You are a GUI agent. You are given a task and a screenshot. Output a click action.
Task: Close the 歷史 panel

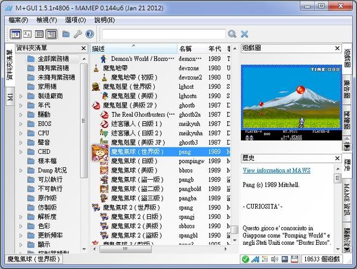pos(338,158)
